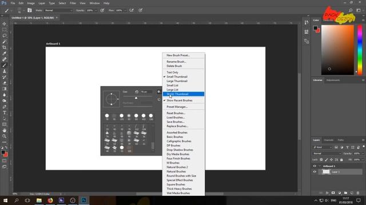Select the Clone Stamp tool
This screenshot has width=366, height=205.
pyautogui.click(x=4, y=71)
